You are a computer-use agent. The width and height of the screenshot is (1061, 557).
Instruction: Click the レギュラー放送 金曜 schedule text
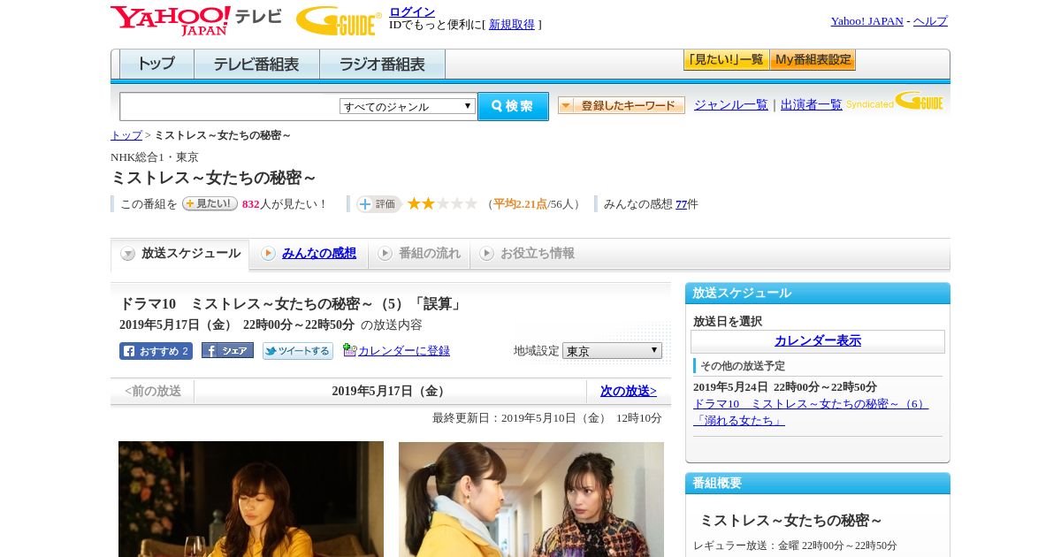795,546
